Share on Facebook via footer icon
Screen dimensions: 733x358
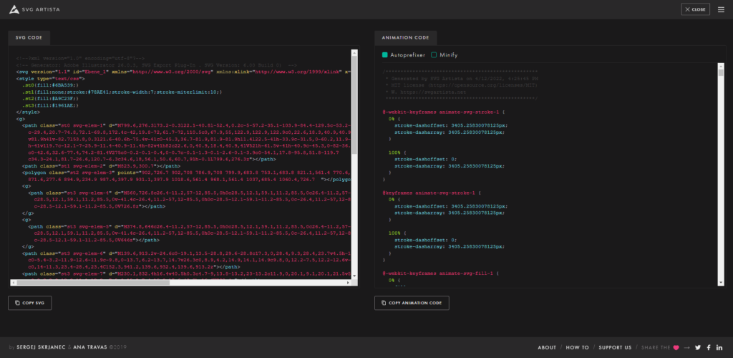click(x=709, y=347)
